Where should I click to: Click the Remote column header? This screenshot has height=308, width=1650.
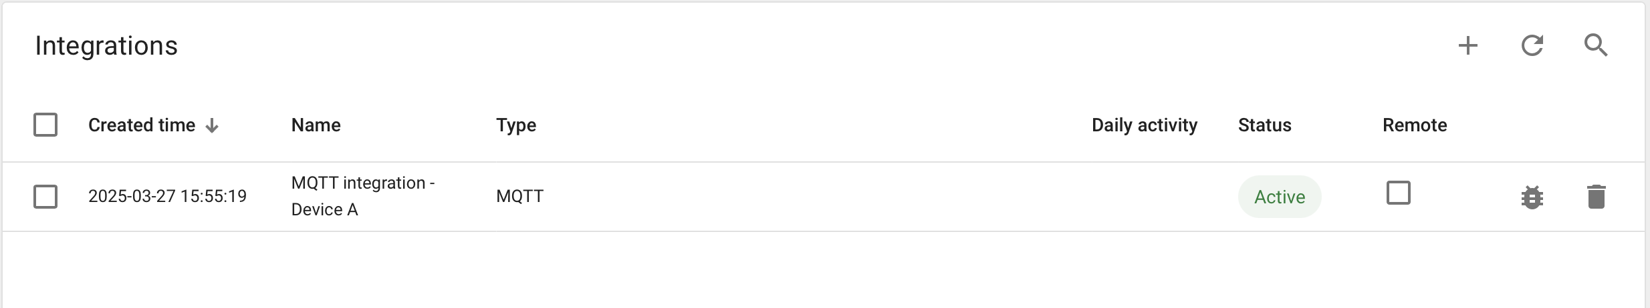click(x=1415, y=125)
